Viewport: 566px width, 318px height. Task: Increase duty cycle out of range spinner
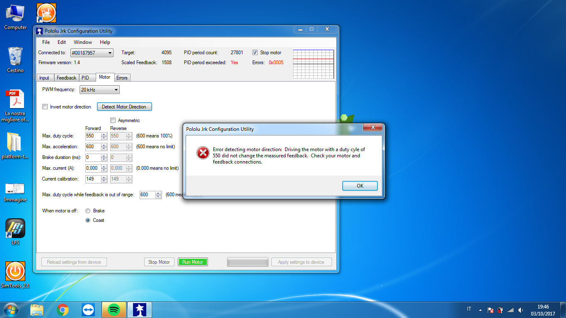click(159, 193)
